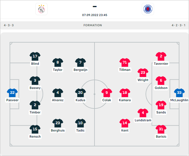Click the Rangers club crest logo

pyautogui.click(x=148, y=9)
